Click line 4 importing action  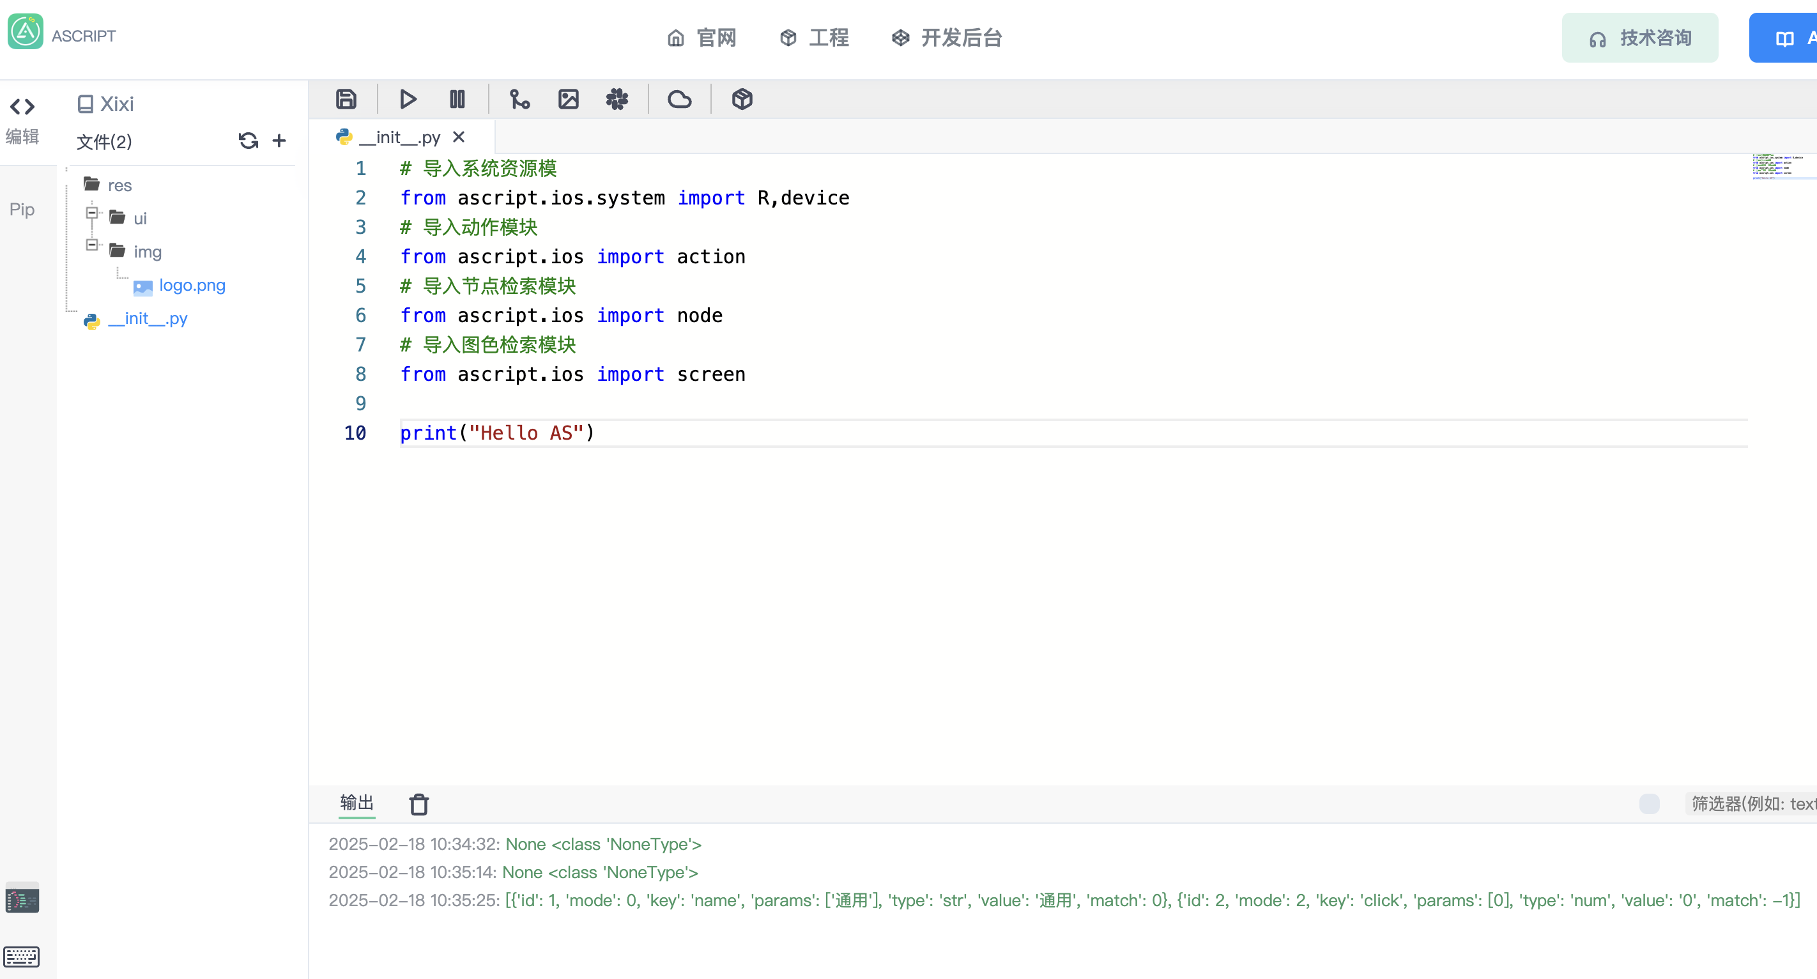pyautogui.click(x=572, y=257)
